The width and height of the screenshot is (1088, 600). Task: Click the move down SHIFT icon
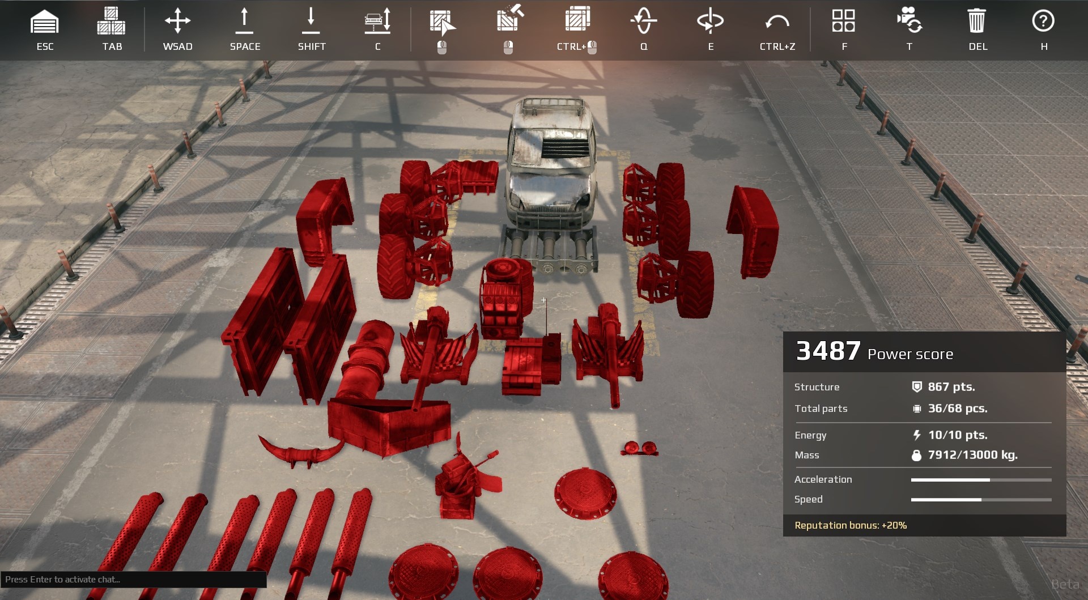pyautogui.click(x=311, y=22)
